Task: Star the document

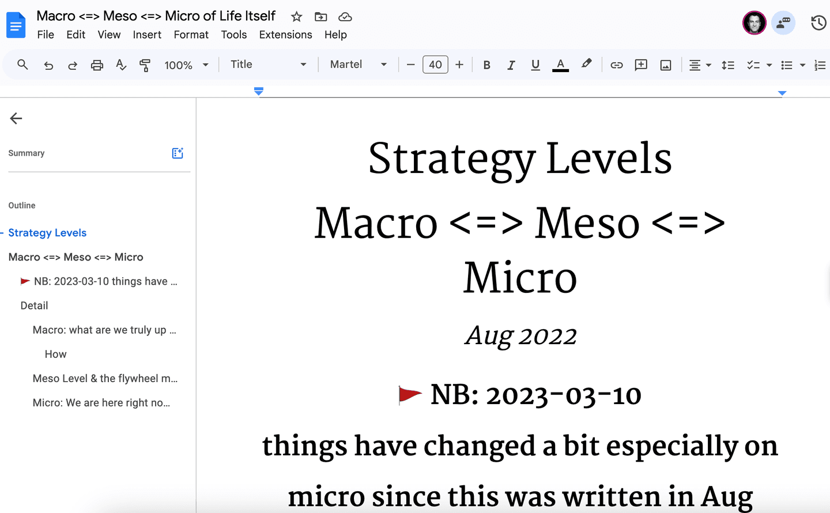Action: (x=296, y=16)
